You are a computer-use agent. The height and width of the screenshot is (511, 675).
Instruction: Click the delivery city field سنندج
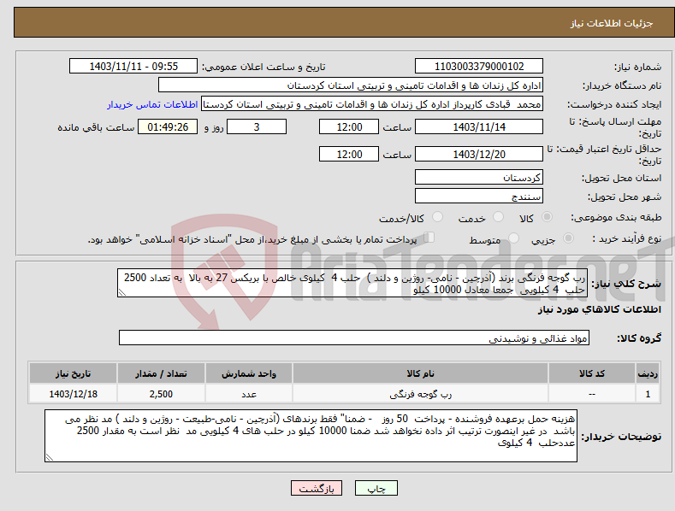pyautogui.click(x=479, y=197)
